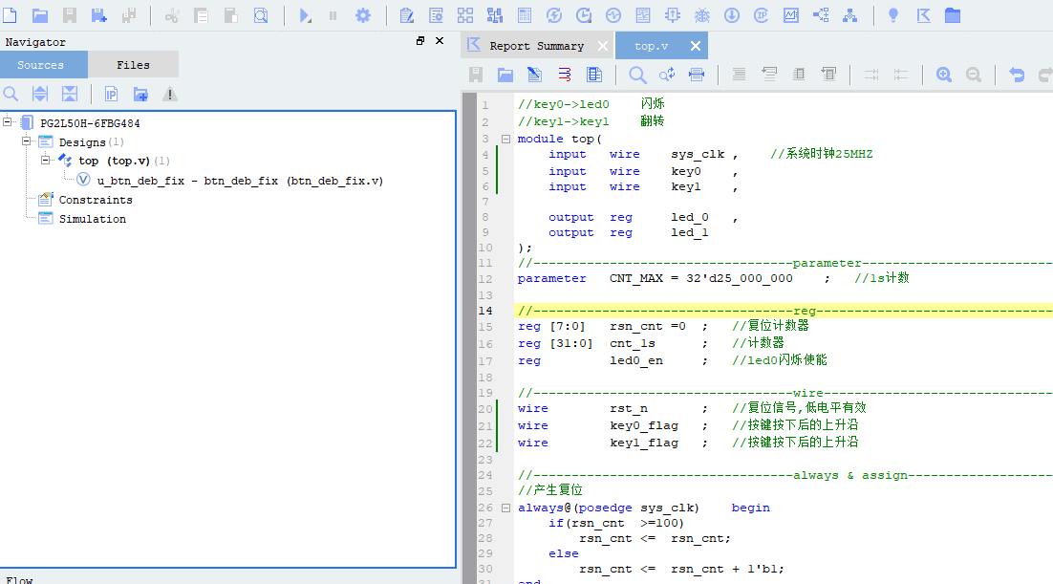
Task: Open the waveform viewer icon
Action: 790,13
